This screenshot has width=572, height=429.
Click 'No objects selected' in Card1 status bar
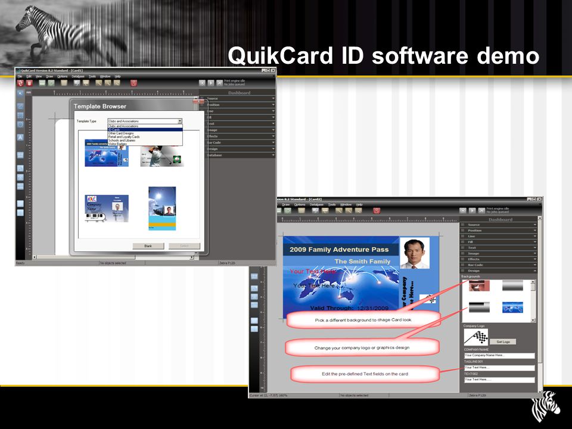(x=113, y=263)
